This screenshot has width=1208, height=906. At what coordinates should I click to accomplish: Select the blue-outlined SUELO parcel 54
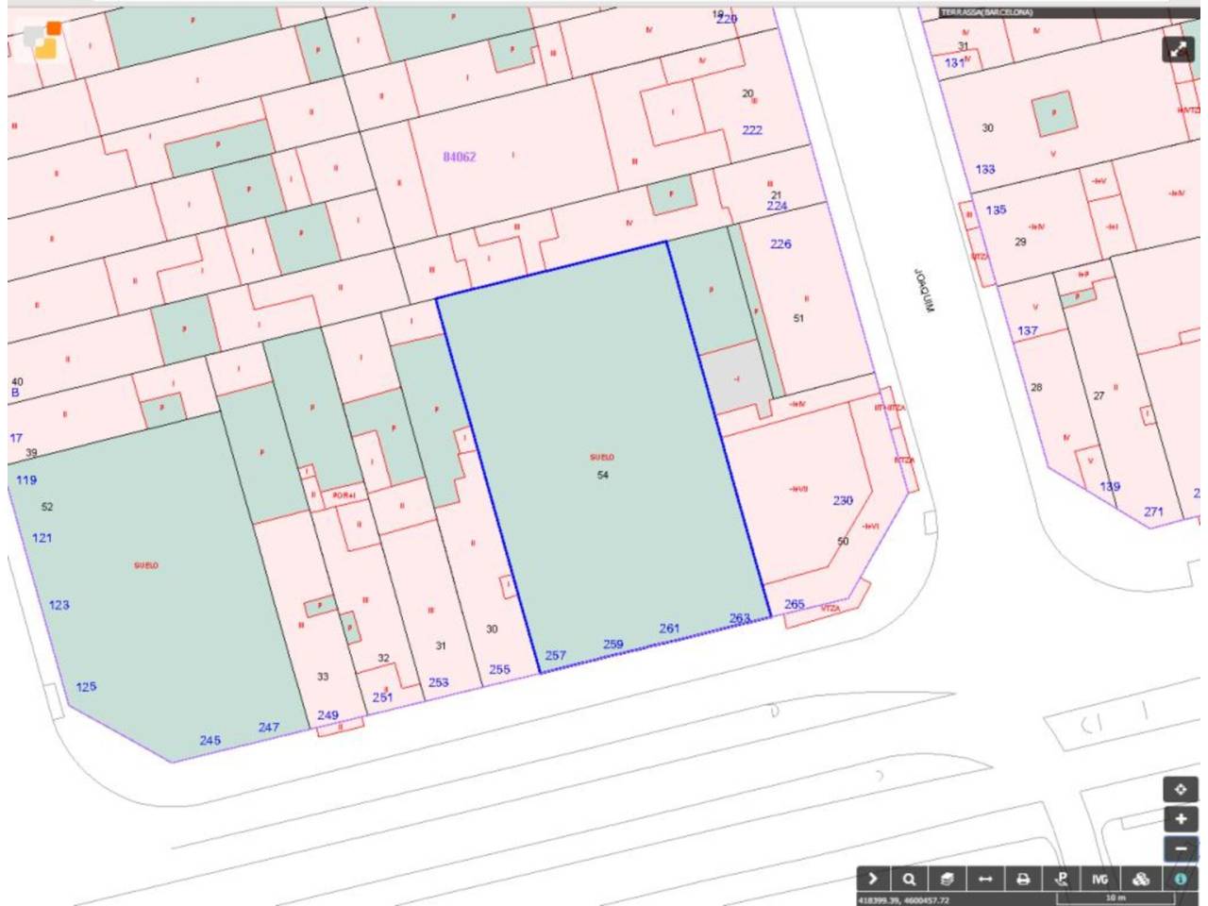pyautogui.click(x=604, y=462)
